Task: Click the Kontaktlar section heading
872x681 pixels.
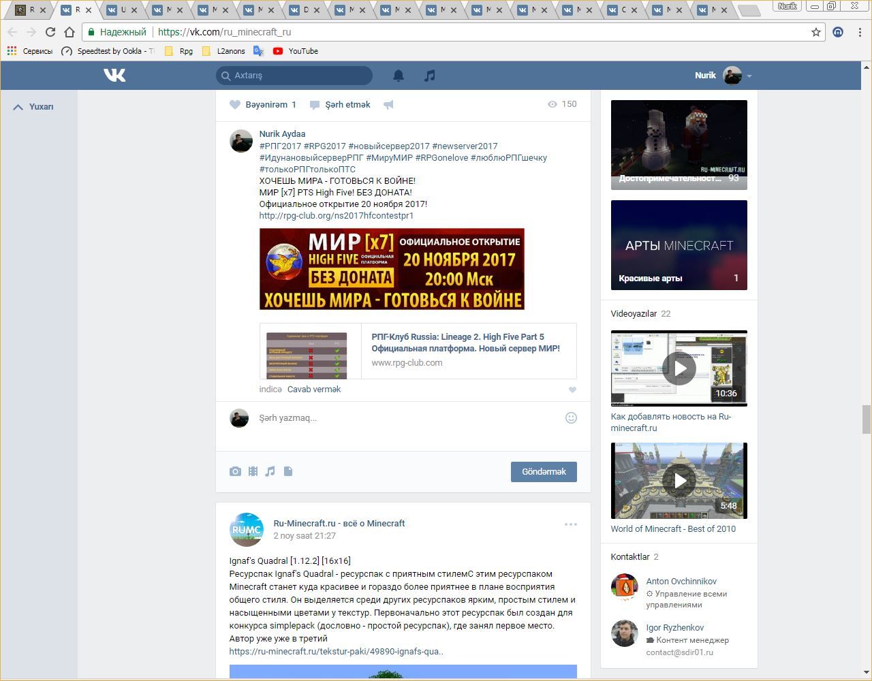Action: (x=630, y=557)
